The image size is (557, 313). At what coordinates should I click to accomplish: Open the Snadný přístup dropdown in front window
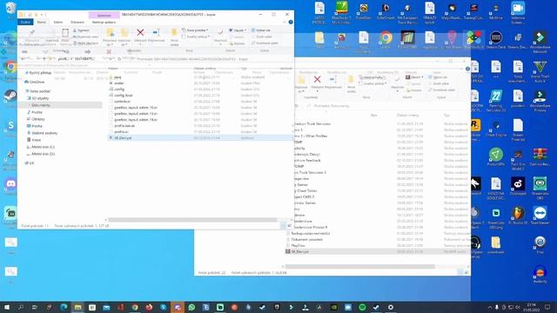click(196, 37)
